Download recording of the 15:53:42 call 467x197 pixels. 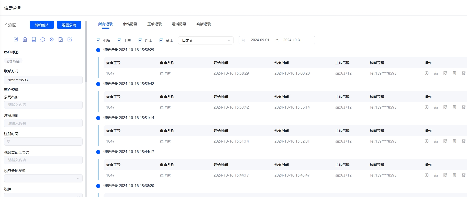tap(436, 107)
